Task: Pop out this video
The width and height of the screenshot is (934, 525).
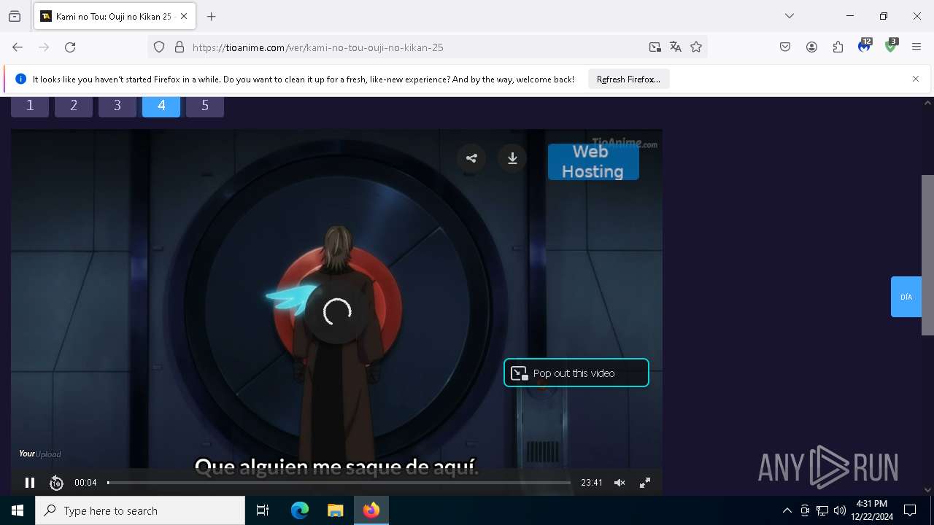Action: pyautogui.click(x=576, y=373)
